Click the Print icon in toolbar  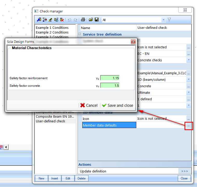point(83,20)
